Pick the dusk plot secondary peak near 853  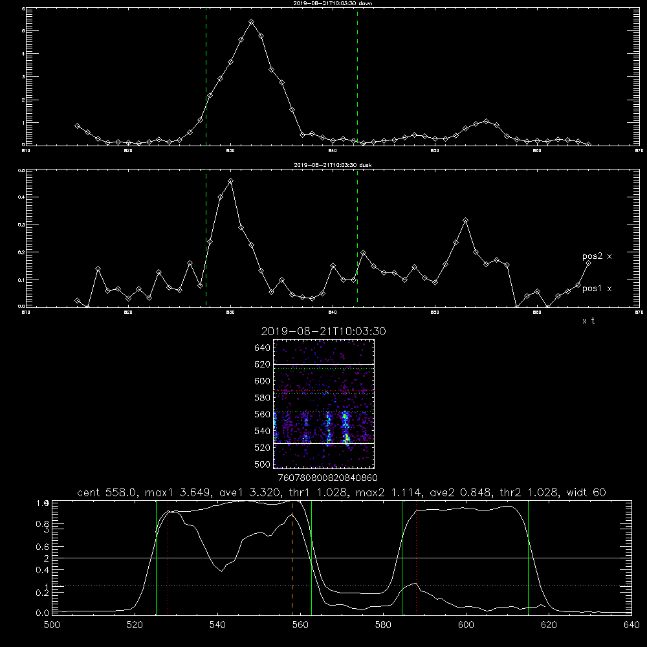465,221
